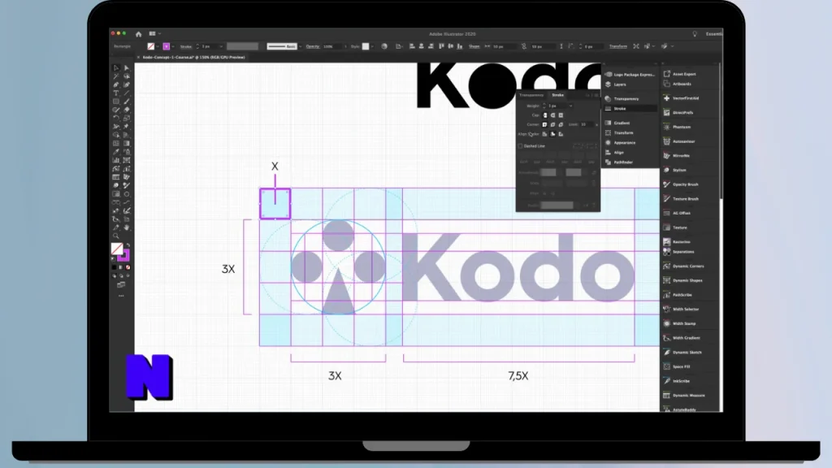Select the Direct Selection tool
This screenshot has height=468, width=832.
[x=126, y=68]
